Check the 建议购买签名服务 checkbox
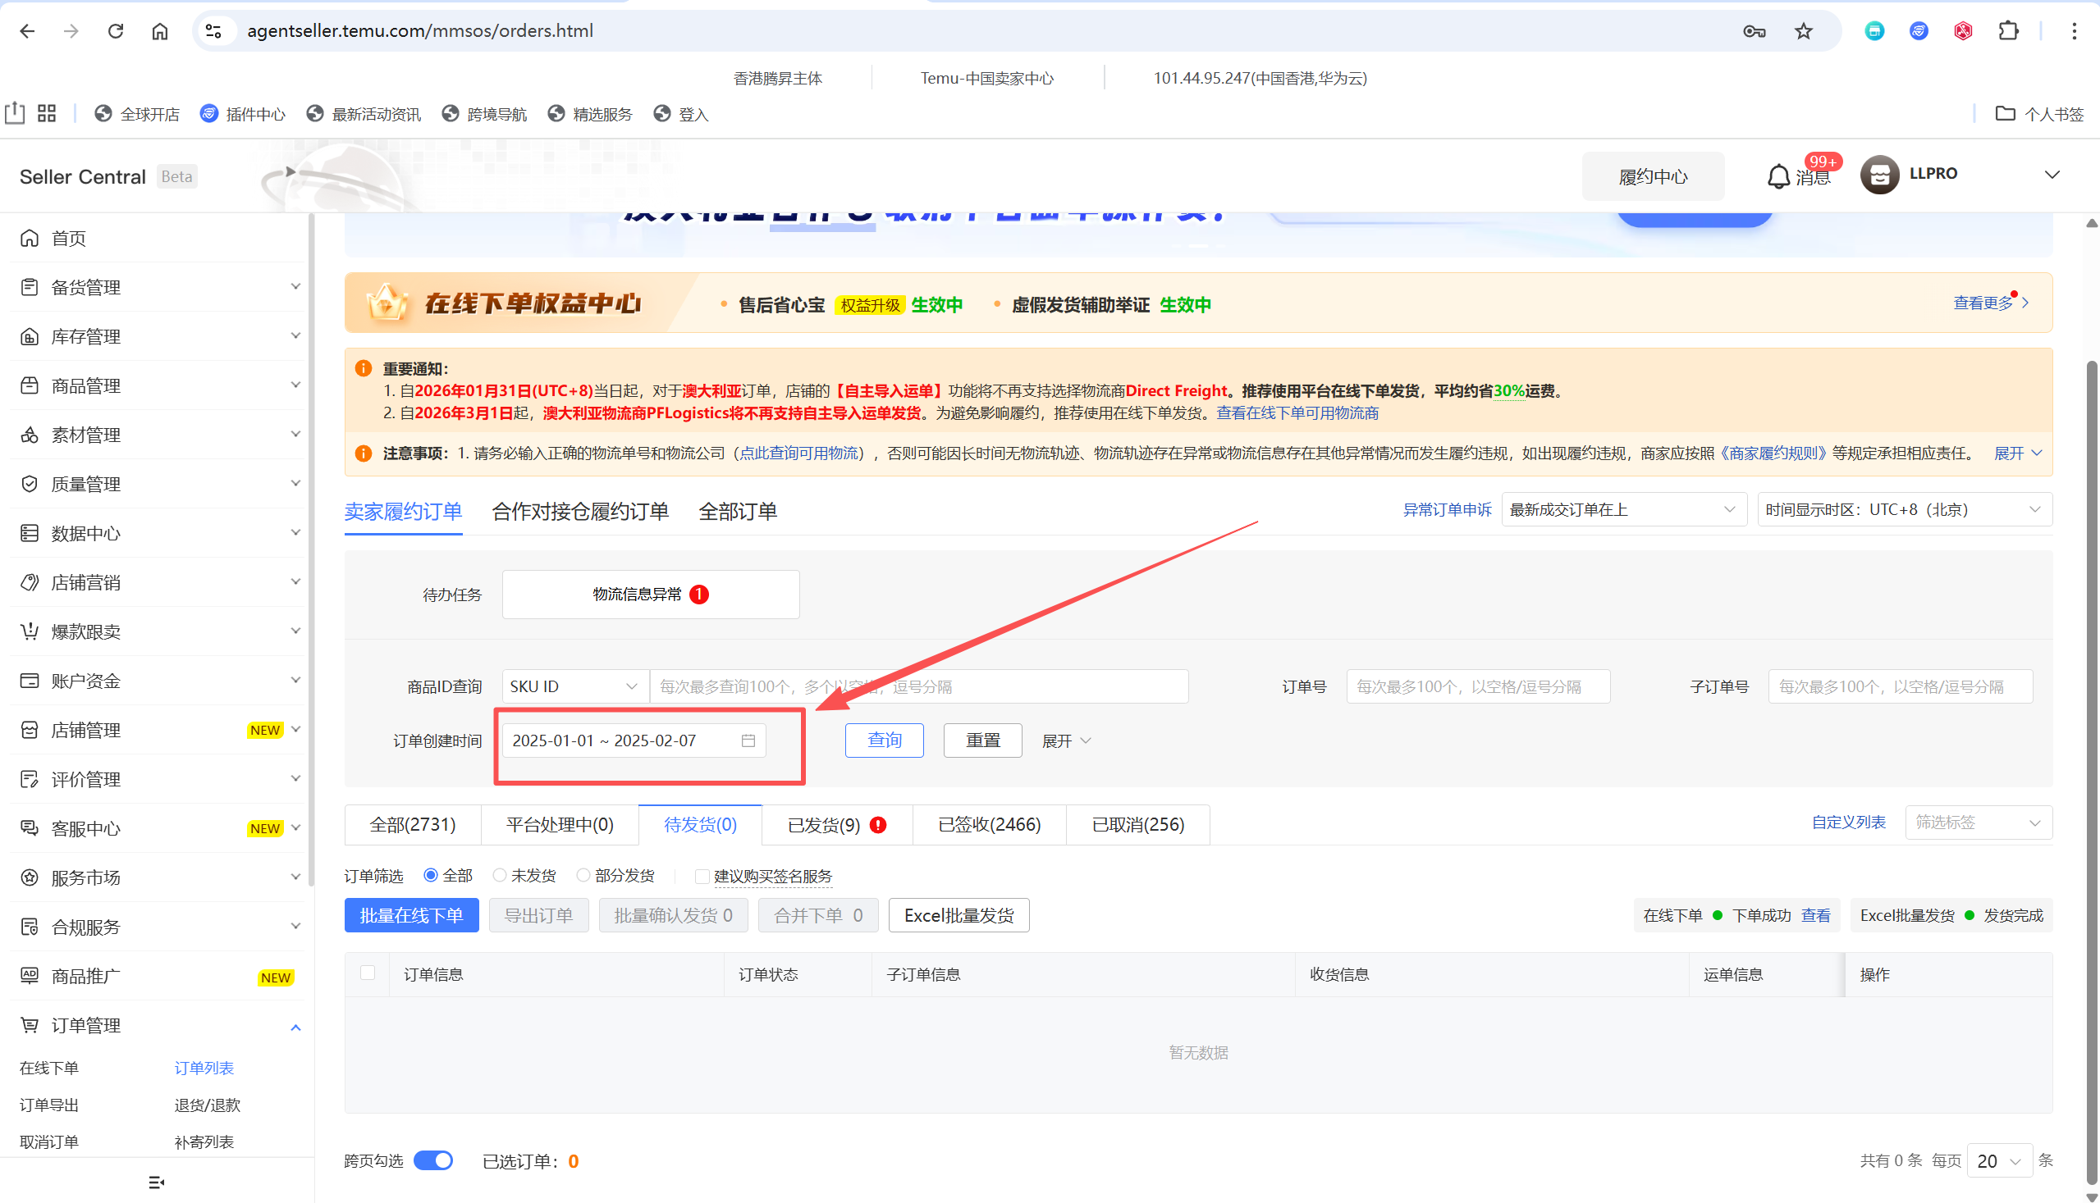The width and height of the screenshot is (2100, 1203). click(x=702, y=876)
